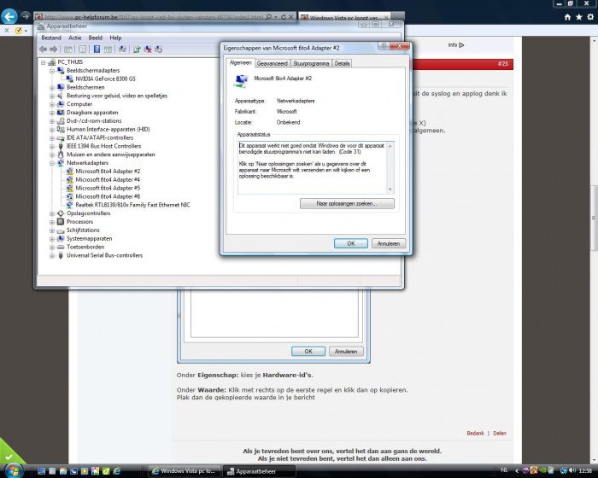
Task: Click Windows Vista pc taskbar button
Action: click(185, 471)
